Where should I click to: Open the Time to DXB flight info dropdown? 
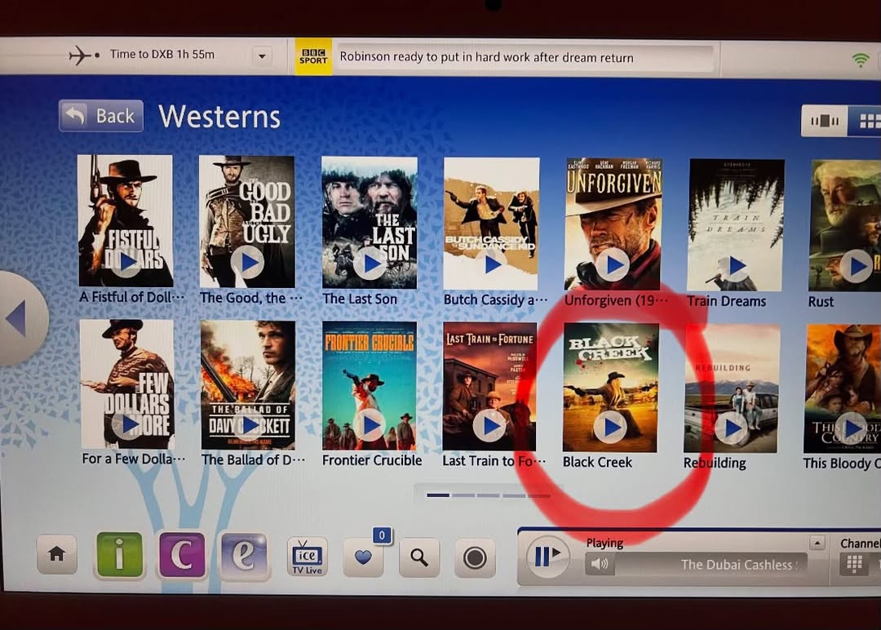pyautogui.click(x=262, y=56)
